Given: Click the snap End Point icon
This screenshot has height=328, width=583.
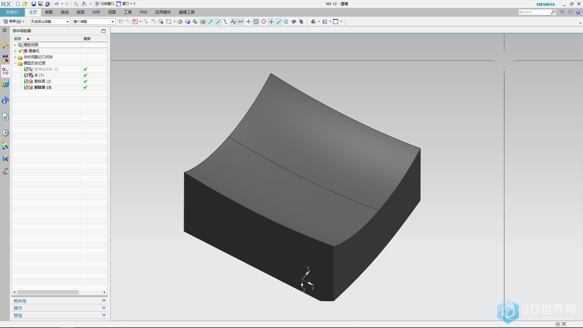Looking at the screenshot, I should tap(211, 22).
